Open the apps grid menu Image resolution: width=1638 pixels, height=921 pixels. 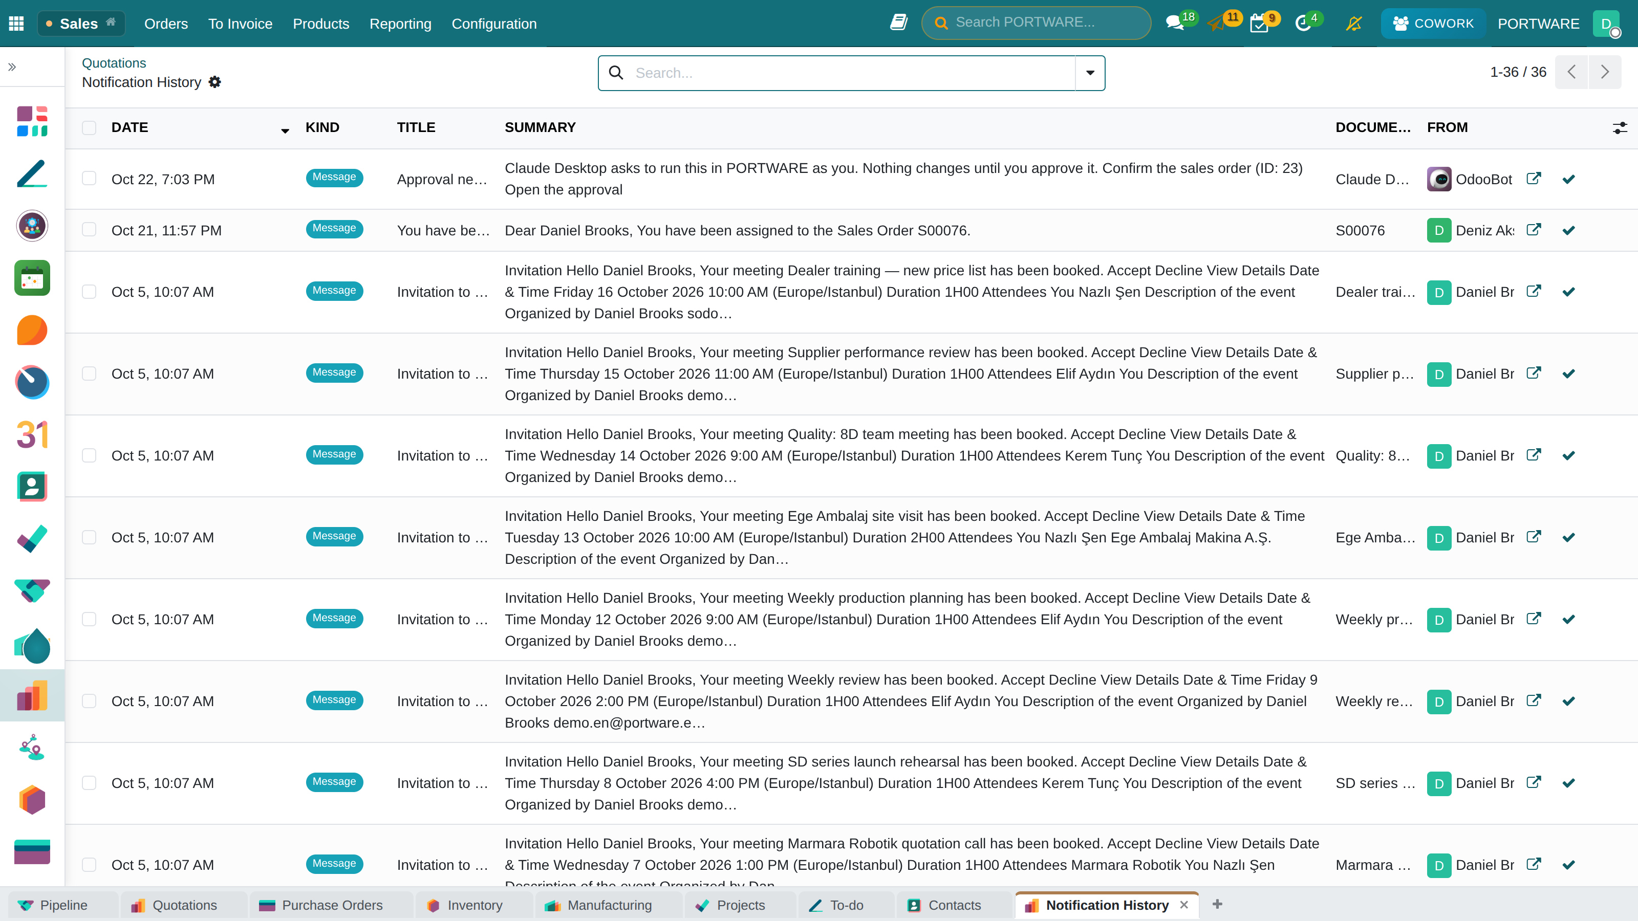tap(16, 24)
